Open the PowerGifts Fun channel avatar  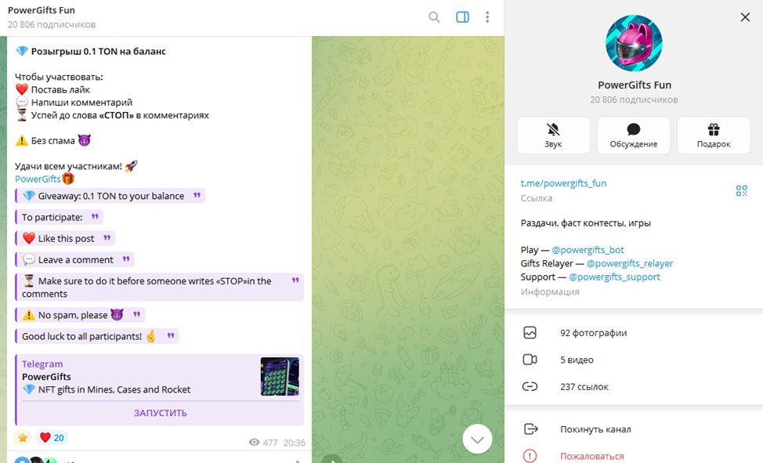pos(634,43)
